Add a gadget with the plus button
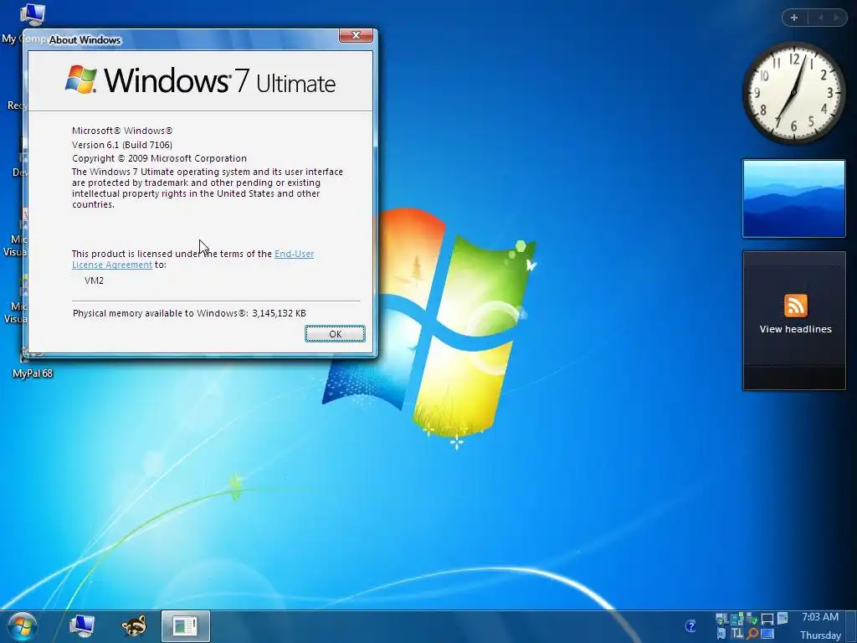Viewport: 857px width, 643px height. click(794, 18)
